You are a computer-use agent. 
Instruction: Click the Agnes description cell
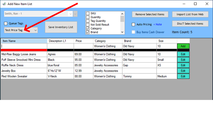click(60, 54)
